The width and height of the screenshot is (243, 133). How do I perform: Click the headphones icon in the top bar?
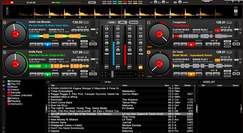pyautogui.click(x=159, y=3)
